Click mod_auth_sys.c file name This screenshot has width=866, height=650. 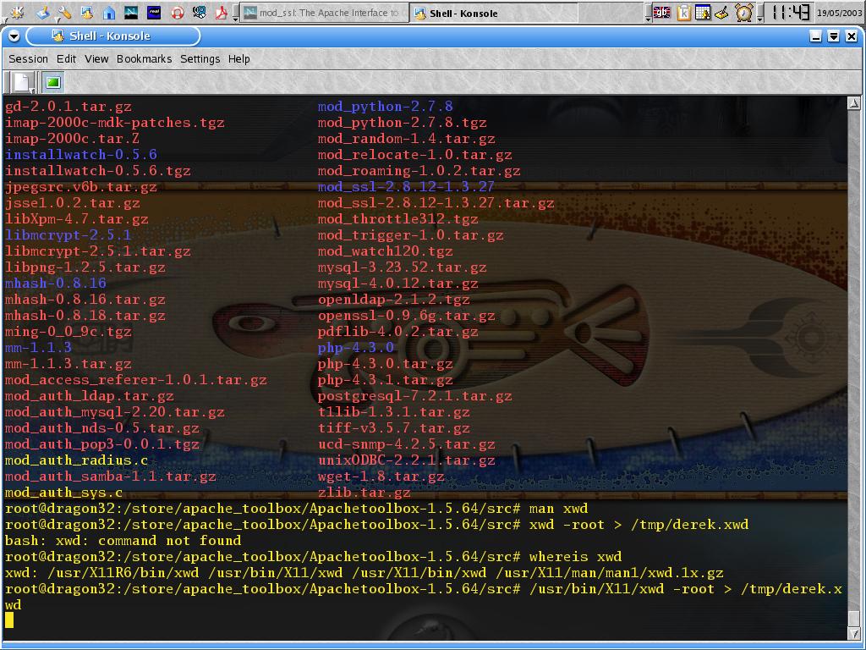[x=63, y=493]
